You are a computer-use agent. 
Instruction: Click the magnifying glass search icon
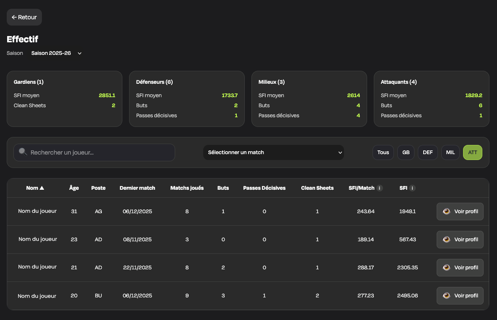click(23, 152)
